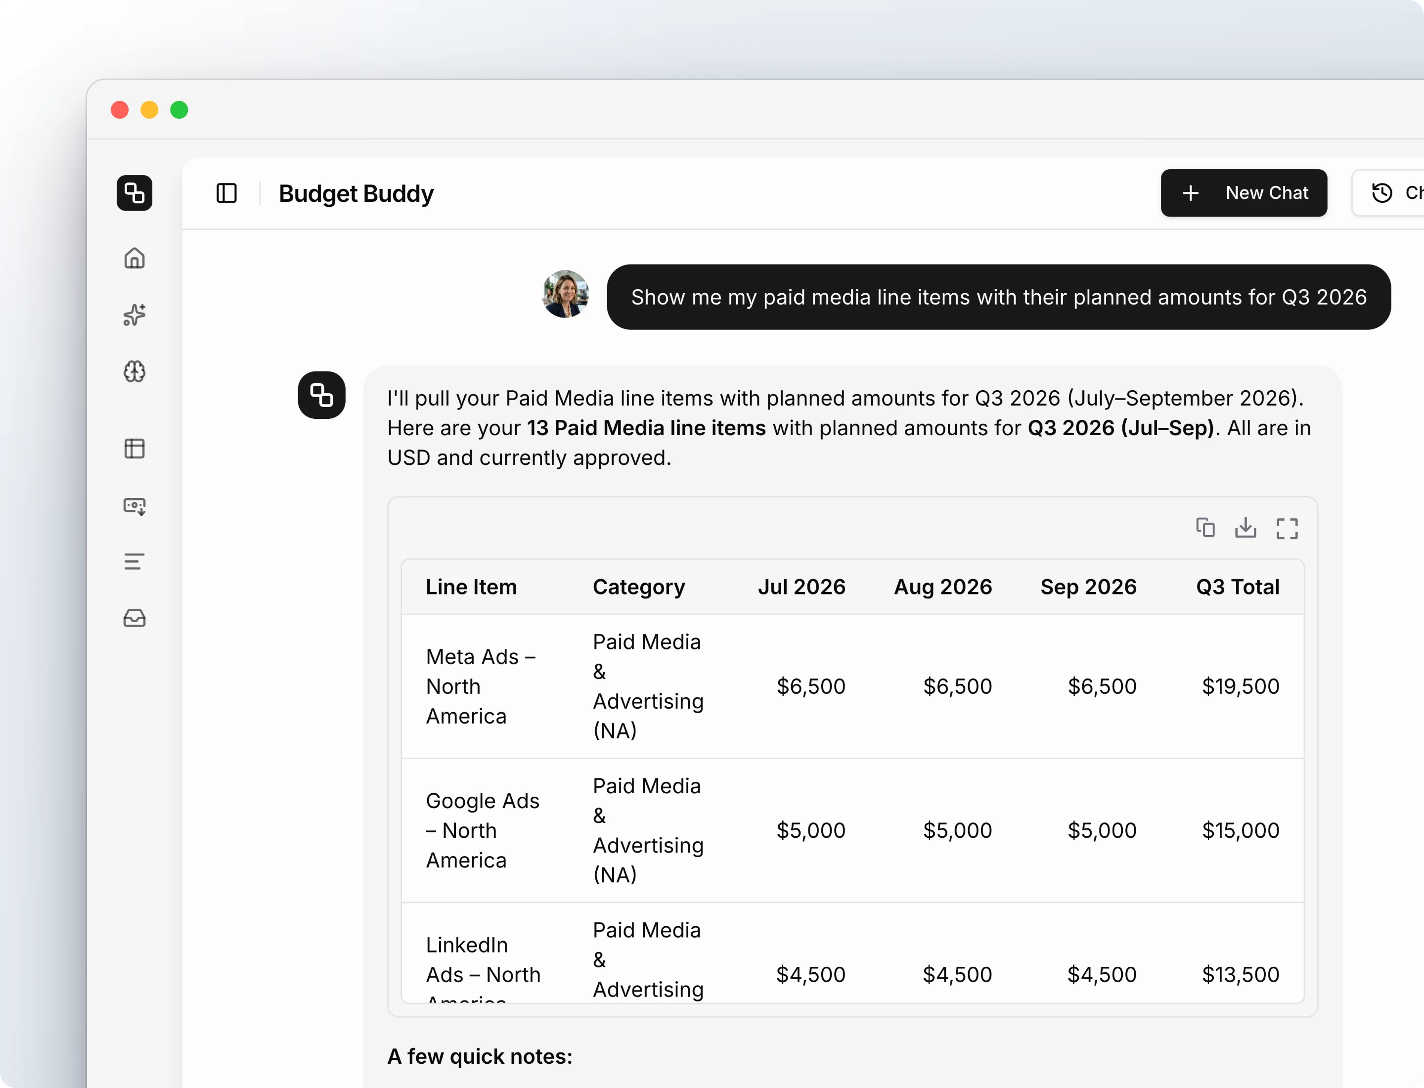Screen dimensions: 1424x1088
Task: Click the $13,500 Q3 total value
Action: (x=1241, y=975)
